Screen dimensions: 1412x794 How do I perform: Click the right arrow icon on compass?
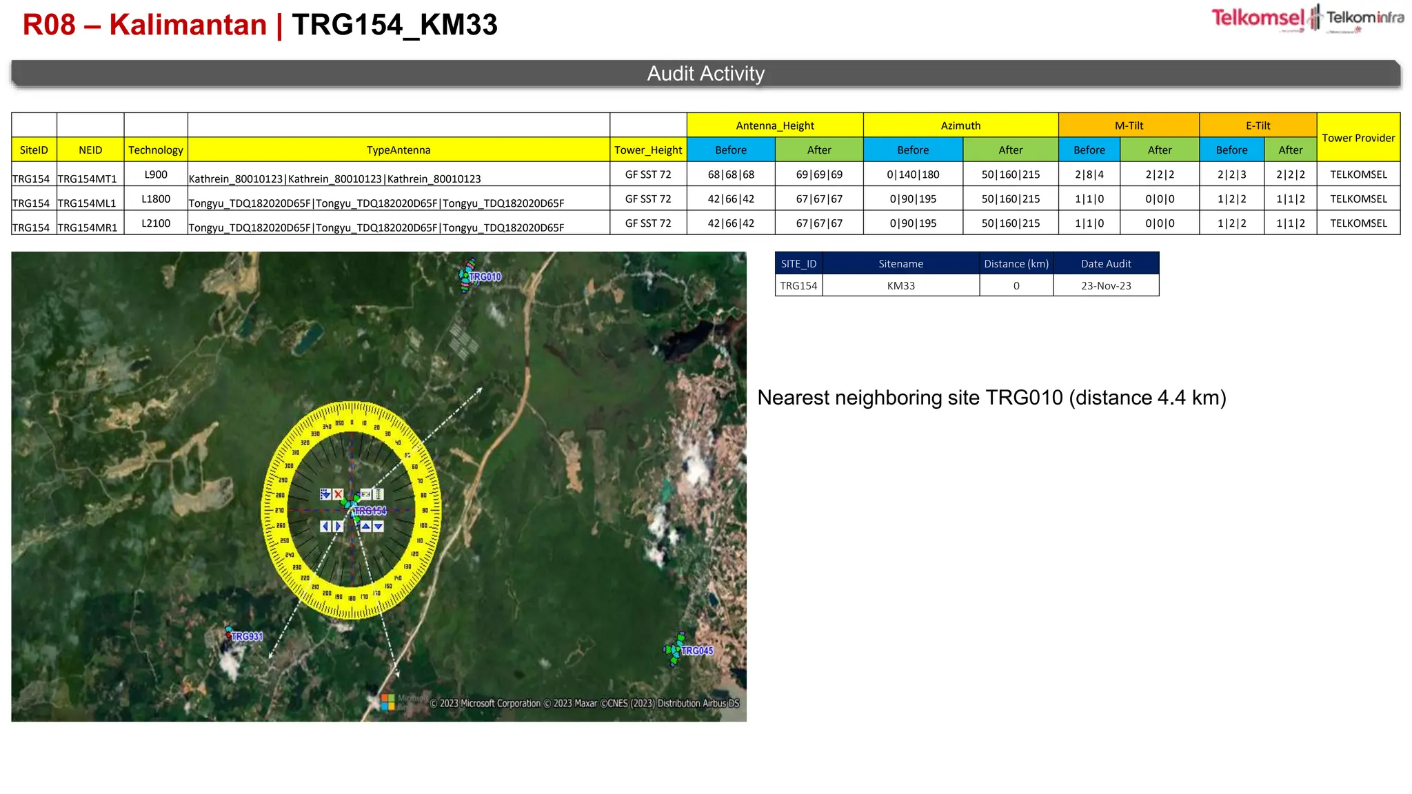tap(338, 526)
